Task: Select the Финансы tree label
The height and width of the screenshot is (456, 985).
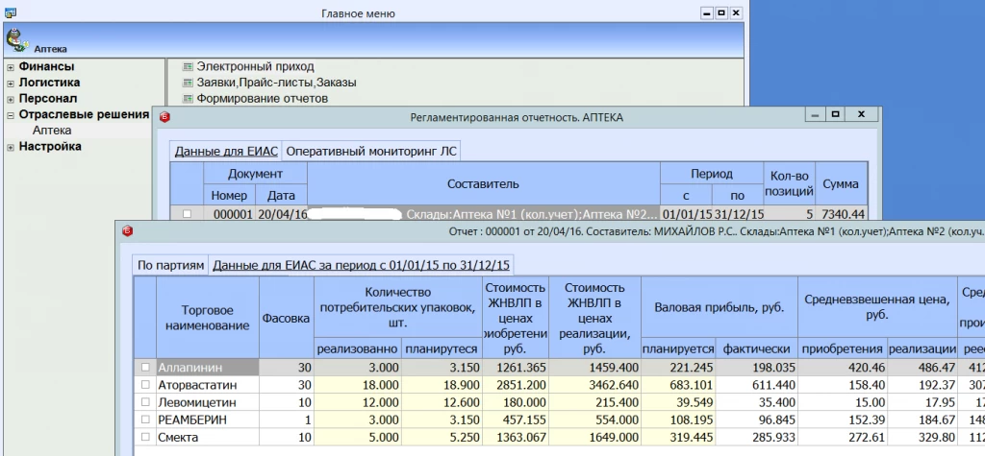Action: [46, 66]
